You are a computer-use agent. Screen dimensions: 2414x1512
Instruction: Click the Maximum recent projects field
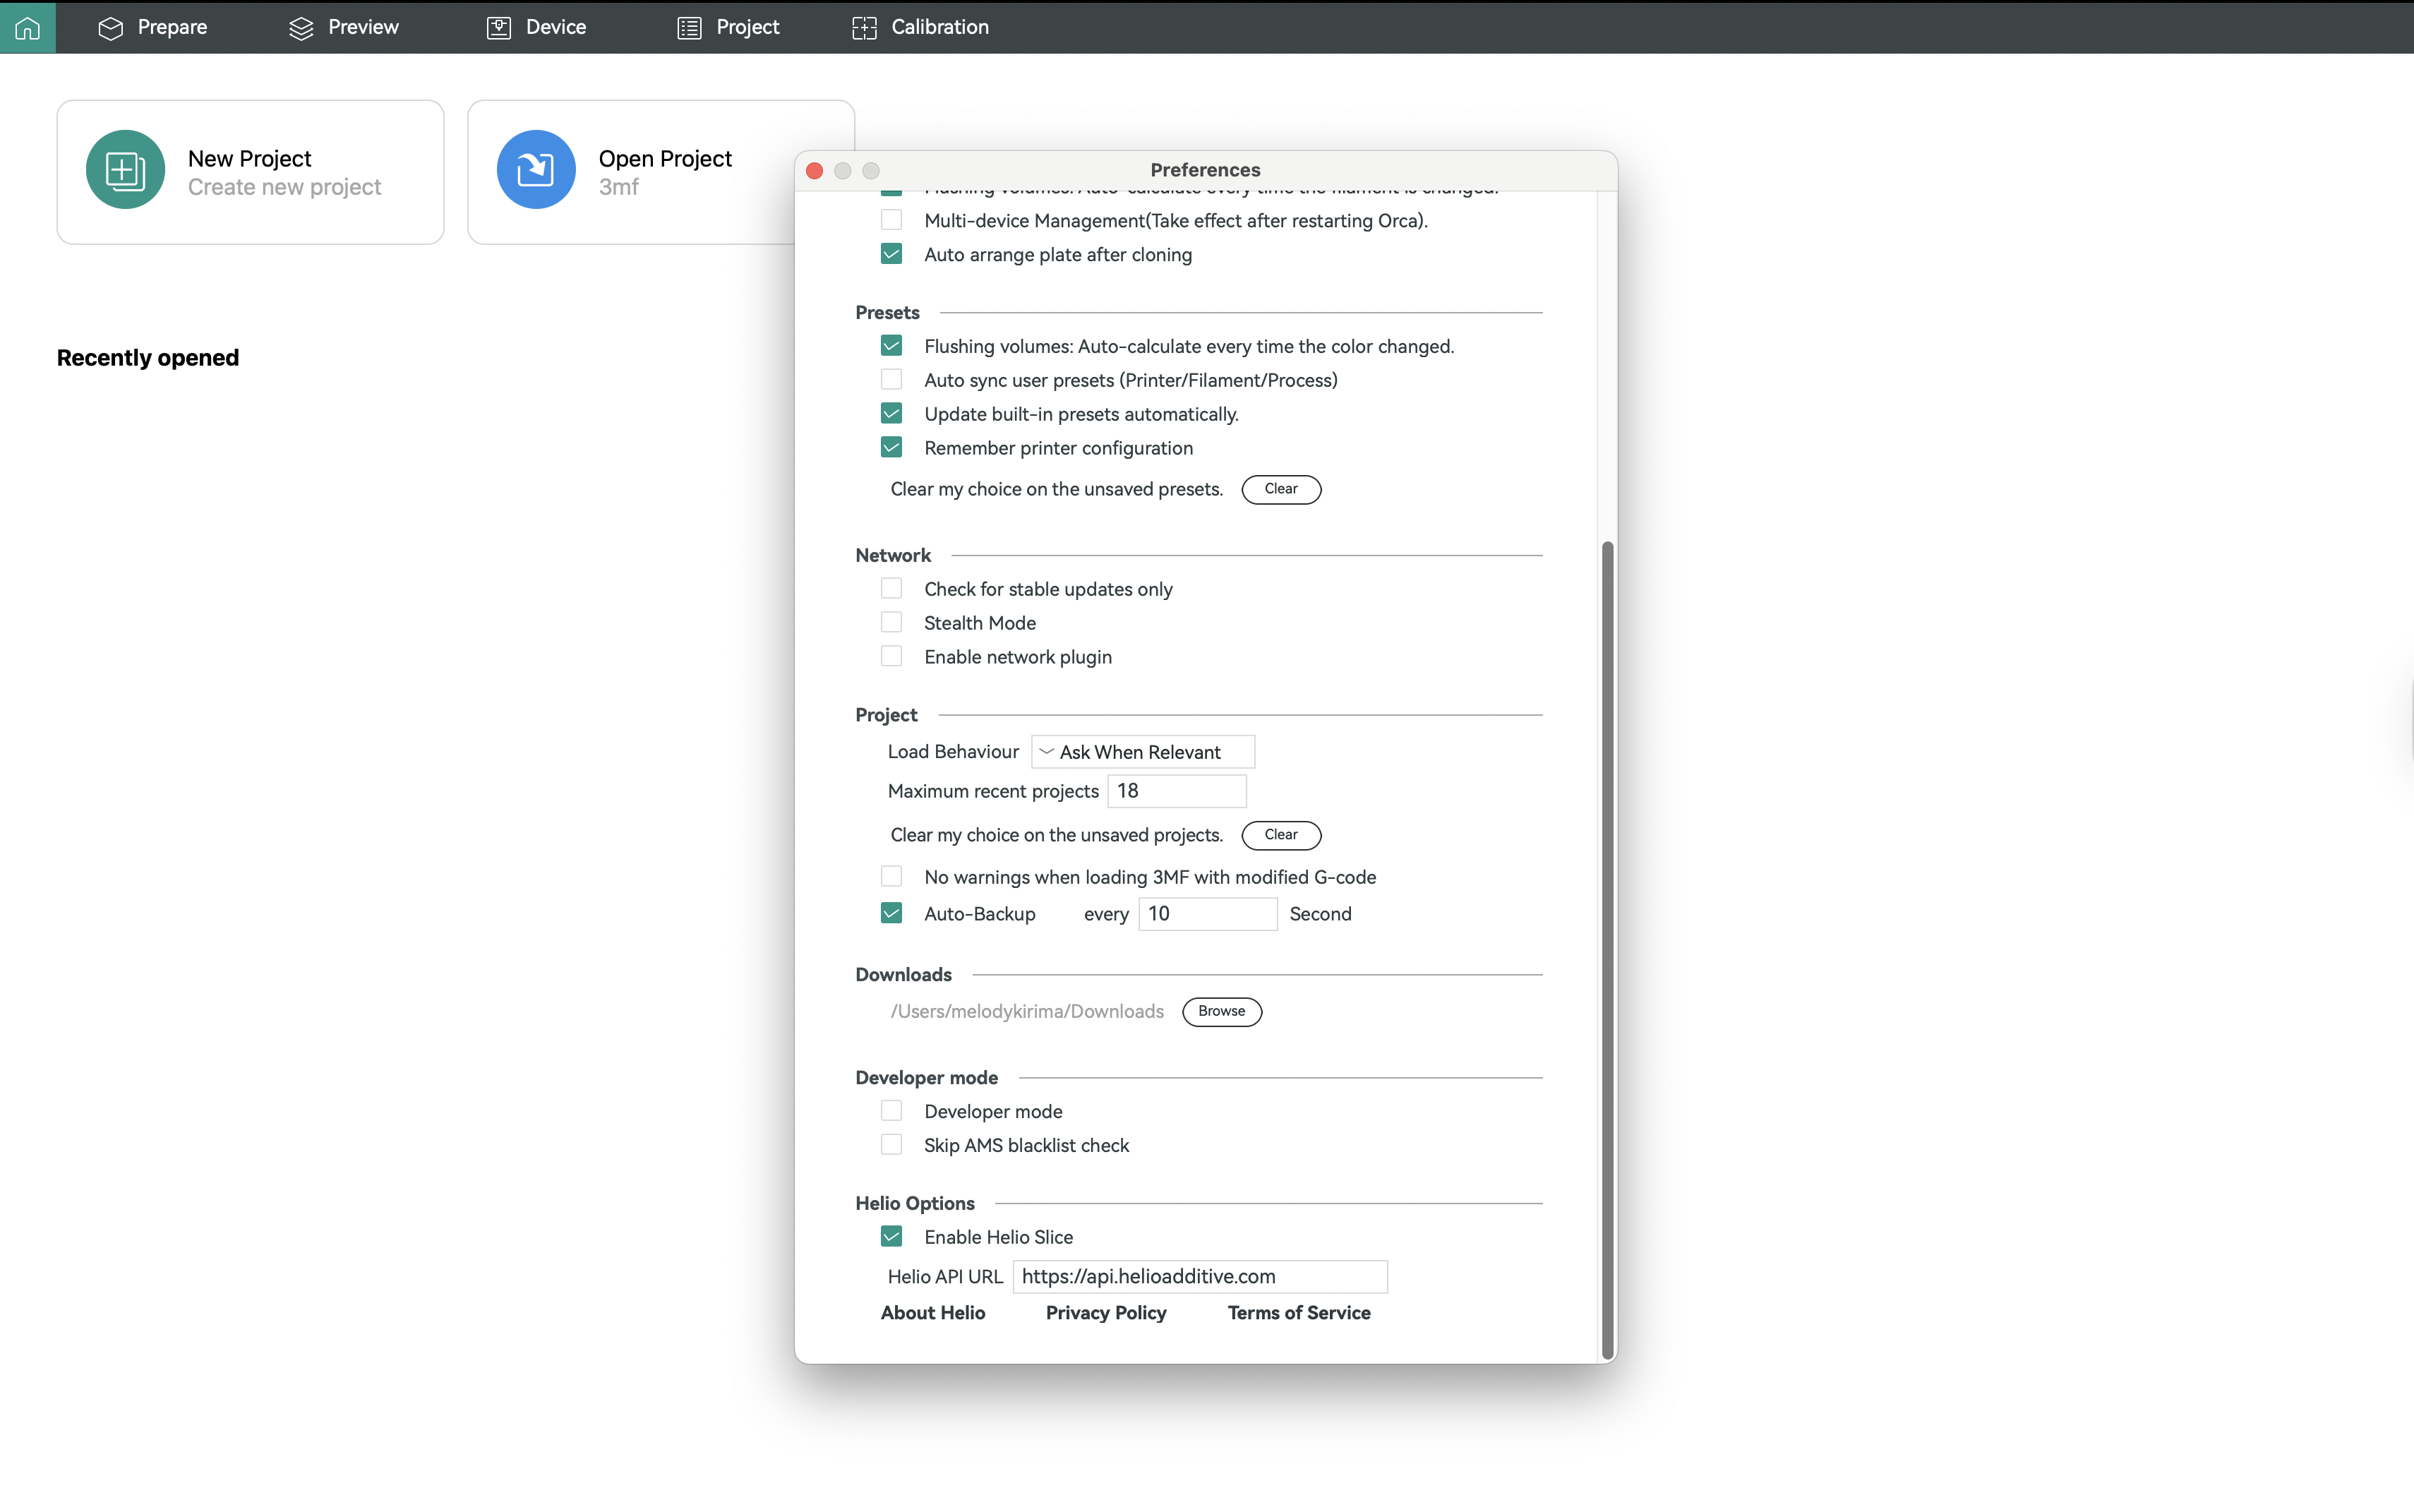point(1177,791)
